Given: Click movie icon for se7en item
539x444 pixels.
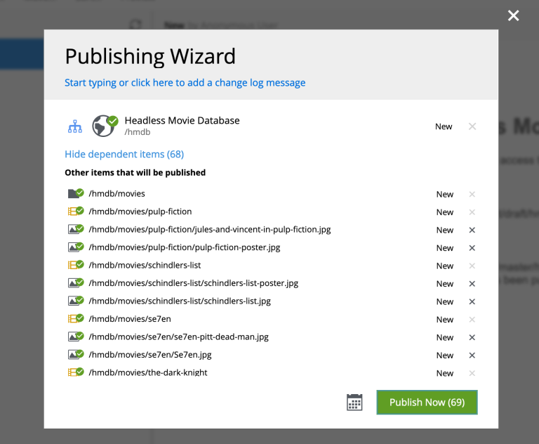Looking at the screenshot, I should coord(76,319).
